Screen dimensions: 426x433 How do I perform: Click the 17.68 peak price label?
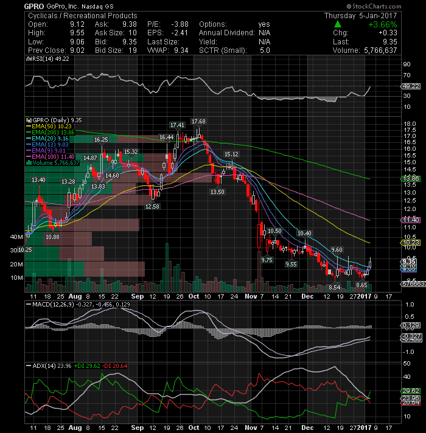[x=198, y=121]
